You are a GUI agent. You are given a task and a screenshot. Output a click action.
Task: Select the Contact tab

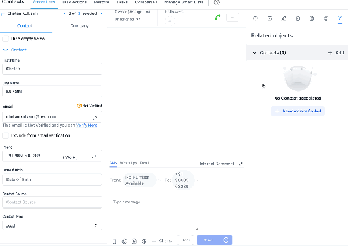(25, 26)
